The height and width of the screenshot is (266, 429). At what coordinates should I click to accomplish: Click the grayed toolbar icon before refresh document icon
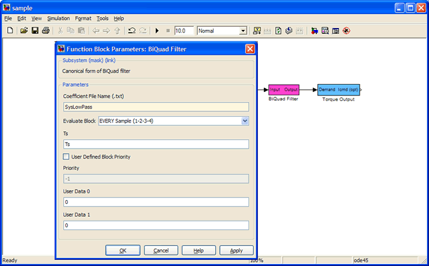click(267, 31)
